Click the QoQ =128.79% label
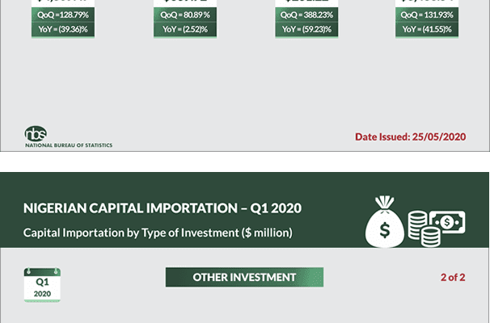The height and width of the screenshot is (323, 490). point(63,15)
